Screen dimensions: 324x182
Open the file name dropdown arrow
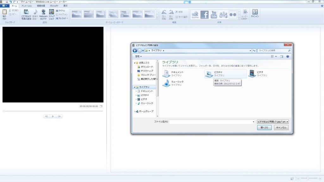(253, 122)
